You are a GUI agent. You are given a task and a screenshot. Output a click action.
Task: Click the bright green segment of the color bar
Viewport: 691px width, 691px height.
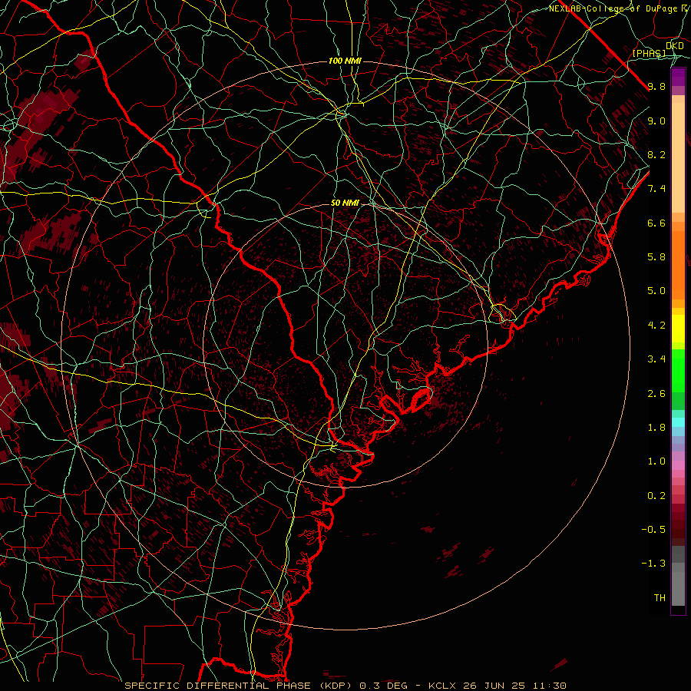point(678,370)
